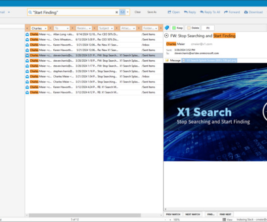The height and width of the screenshot is (222, 267).
Task: Click the results horizontal scrollbar
Action: tap(85, 215)
